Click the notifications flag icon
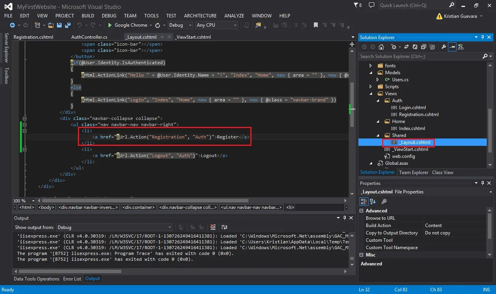Screen dimensions: 496x294 (x=356, y=5)
